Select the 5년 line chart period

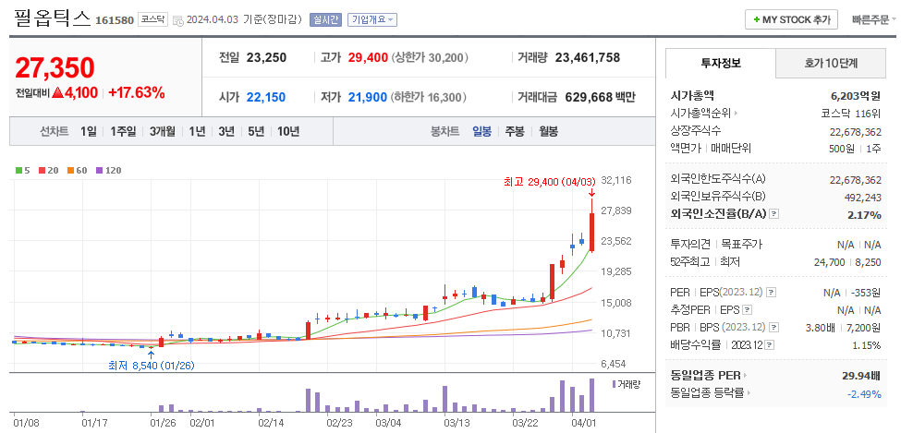tap(256, 131)
